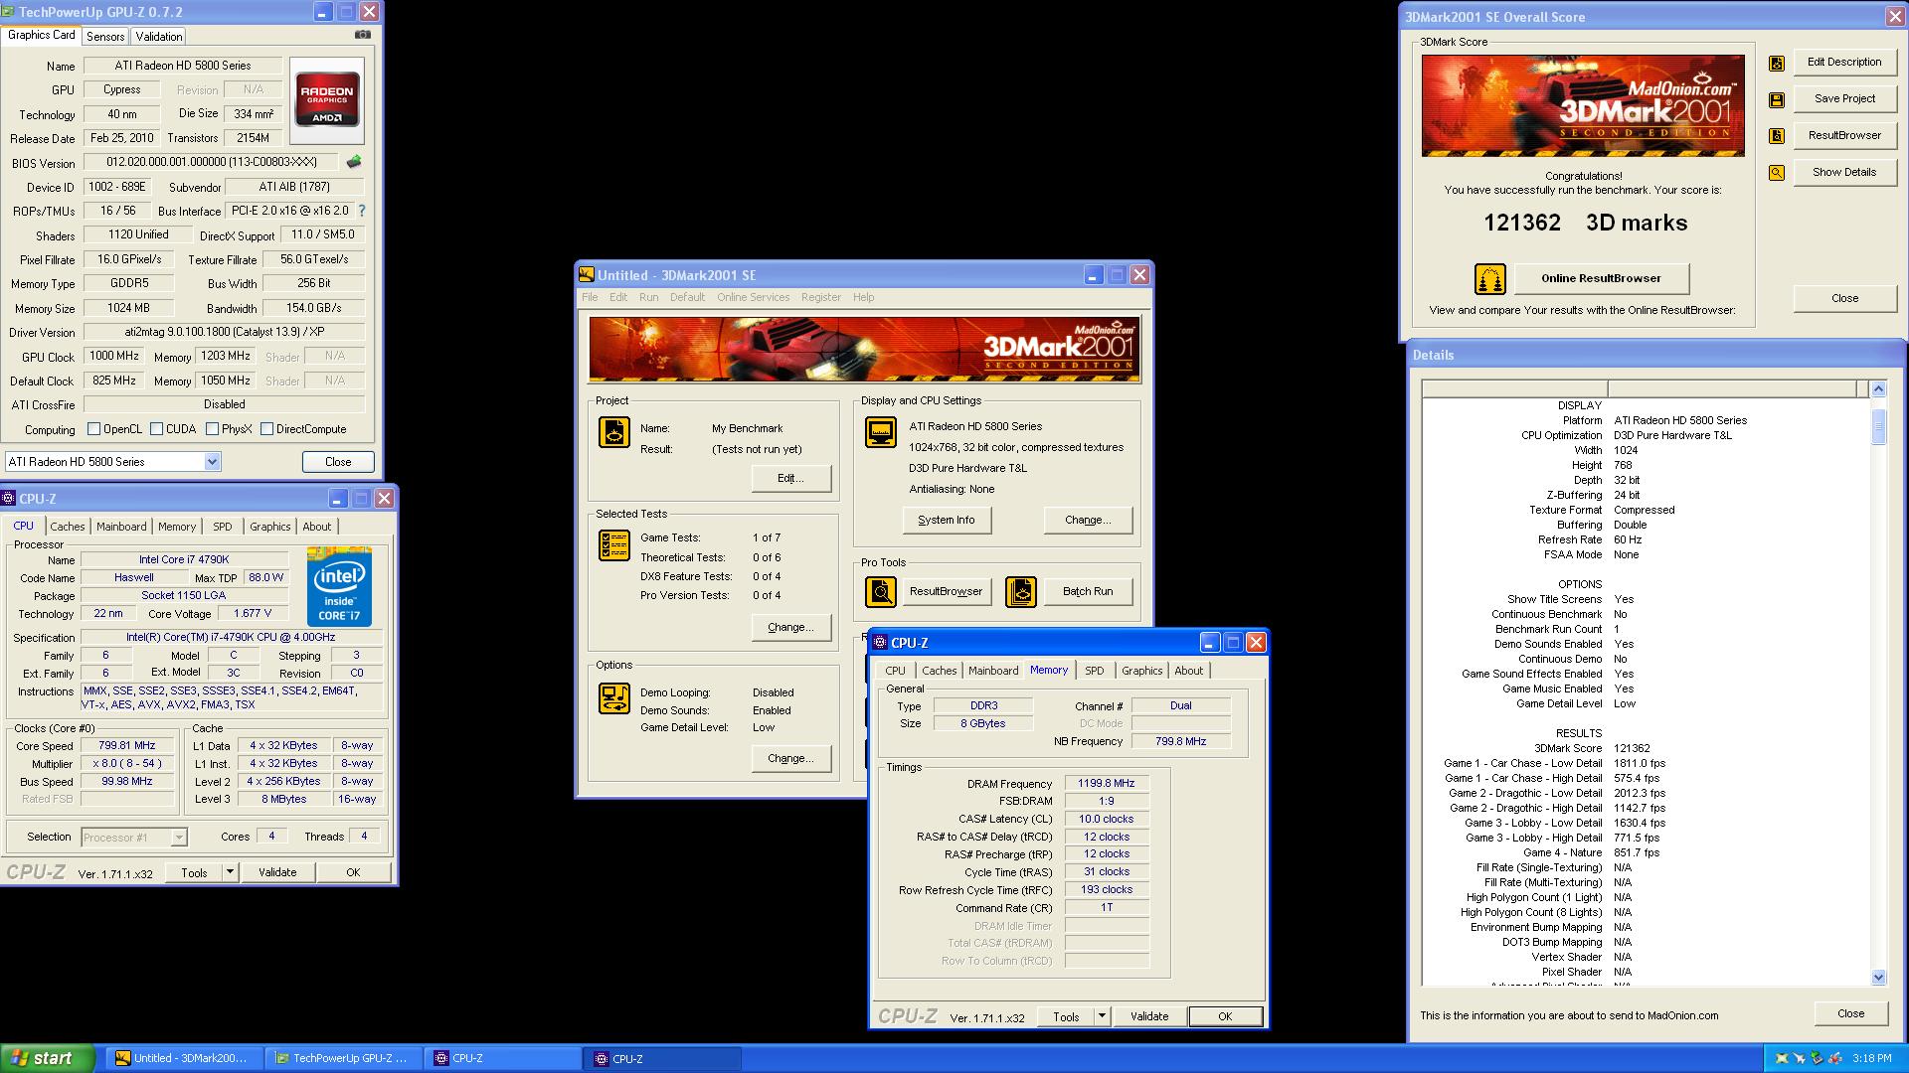Click the Bus Interface question mark help
This screenshot has width=1909, height=1073.
click(x=362, y=211)
